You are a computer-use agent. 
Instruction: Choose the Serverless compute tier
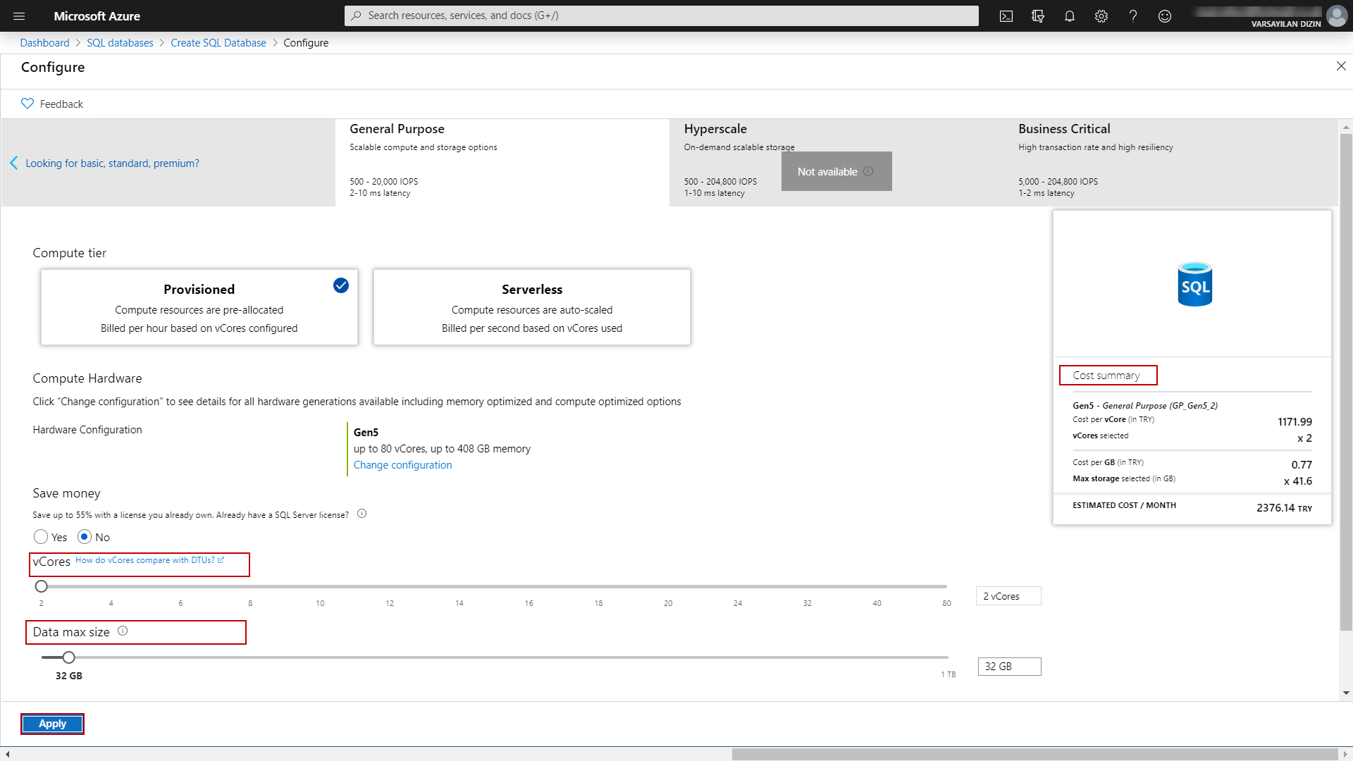(531, 307)
